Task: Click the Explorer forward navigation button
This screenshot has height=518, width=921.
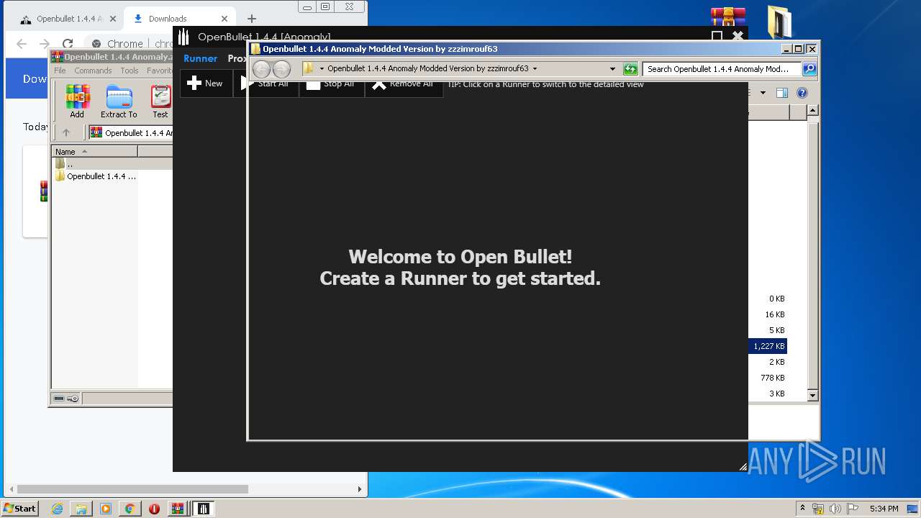Action: pyautogui.click(x=281, y=69)
